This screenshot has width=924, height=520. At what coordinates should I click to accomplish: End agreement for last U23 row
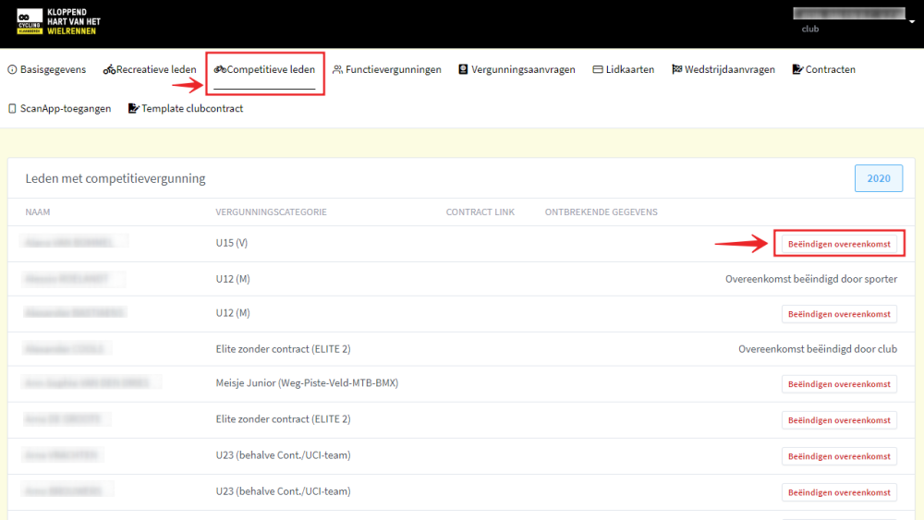pyautogui.click(x=839, y=492)
